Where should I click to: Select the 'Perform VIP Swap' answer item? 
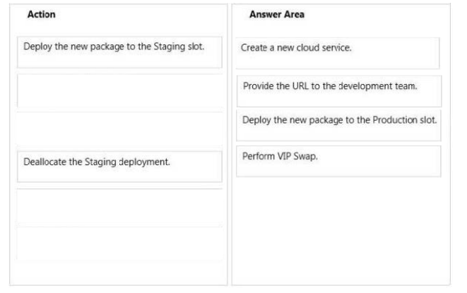click(338, 162)
